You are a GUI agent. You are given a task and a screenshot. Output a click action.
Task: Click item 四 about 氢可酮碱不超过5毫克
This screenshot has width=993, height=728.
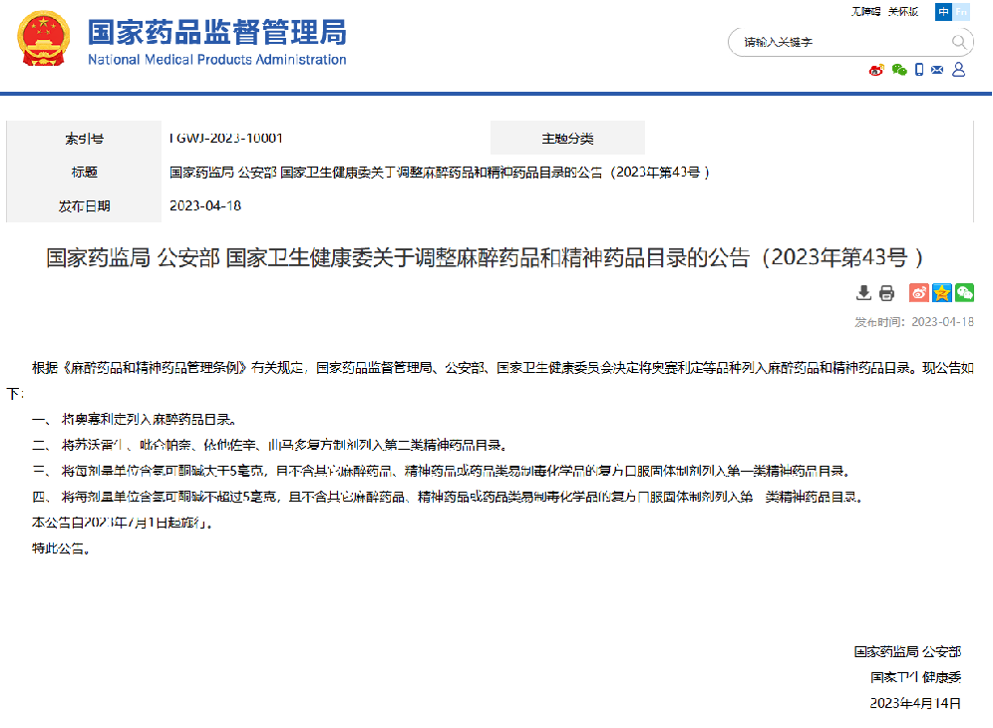tap(448, 497)
